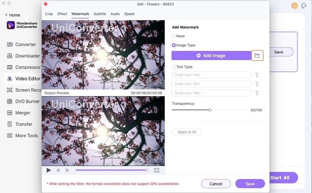
Task: Open the Screen Recorder sidebar icon
Action: click(x=10, y=90)
